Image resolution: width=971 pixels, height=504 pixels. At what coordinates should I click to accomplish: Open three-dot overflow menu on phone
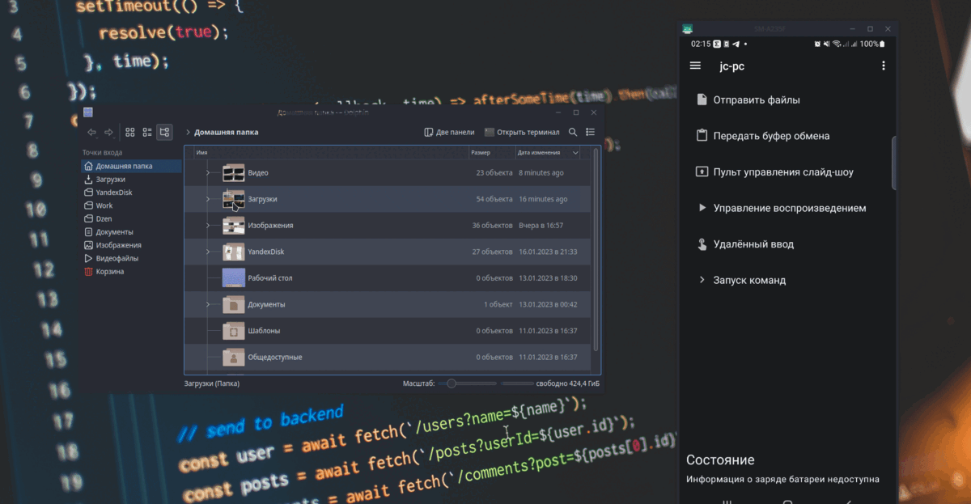tap(883, 66)
